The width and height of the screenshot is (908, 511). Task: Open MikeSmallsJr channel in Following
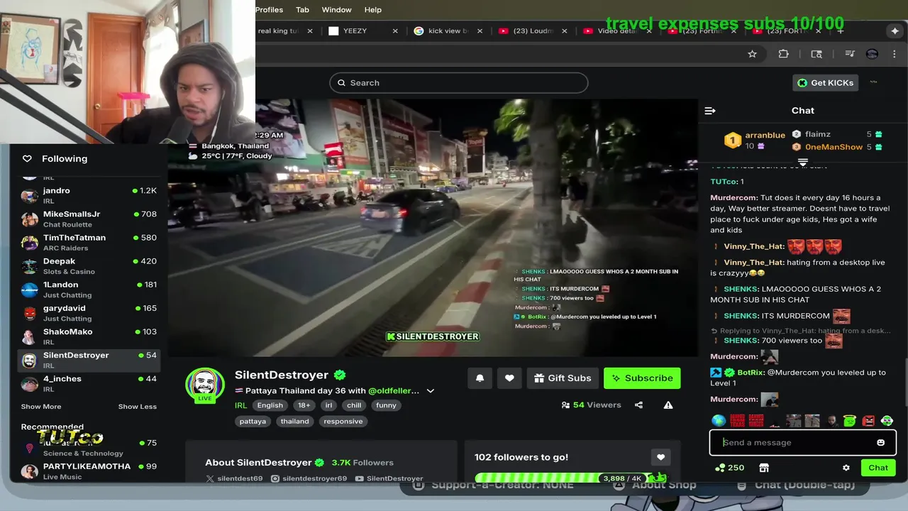[89, 219]
